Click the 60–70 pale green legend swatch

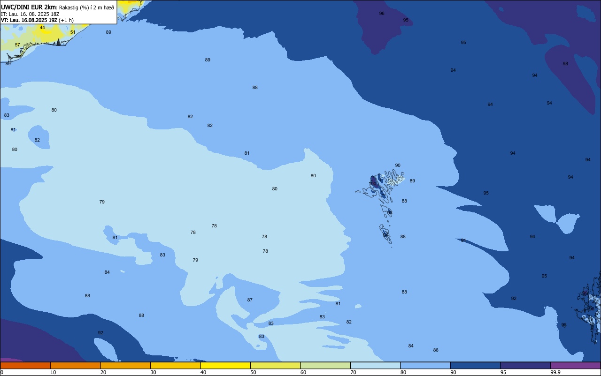point(325,365)
